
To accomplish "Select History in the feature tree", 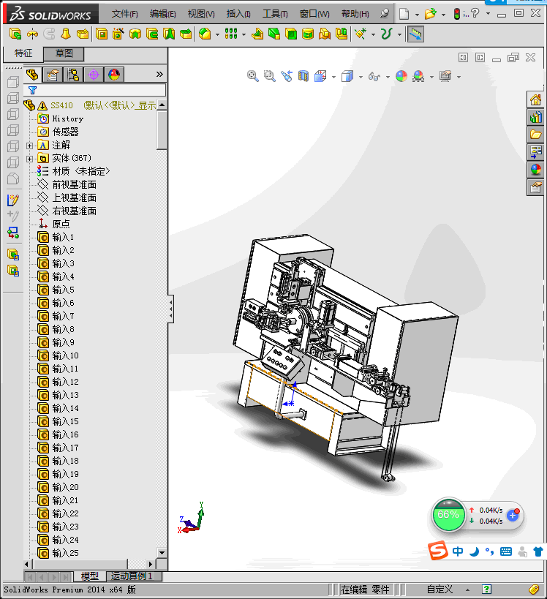I will 67,118.
